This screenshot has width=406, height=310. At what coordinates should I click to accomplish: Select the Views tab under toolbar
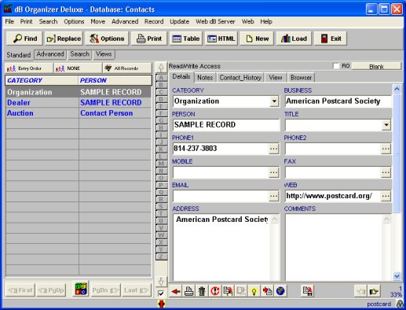pyautogui.click(x=104, y=54)
